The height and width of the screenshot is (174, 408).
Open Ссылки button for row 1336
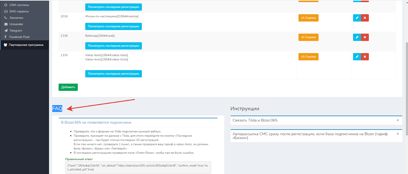click(308, 37)
